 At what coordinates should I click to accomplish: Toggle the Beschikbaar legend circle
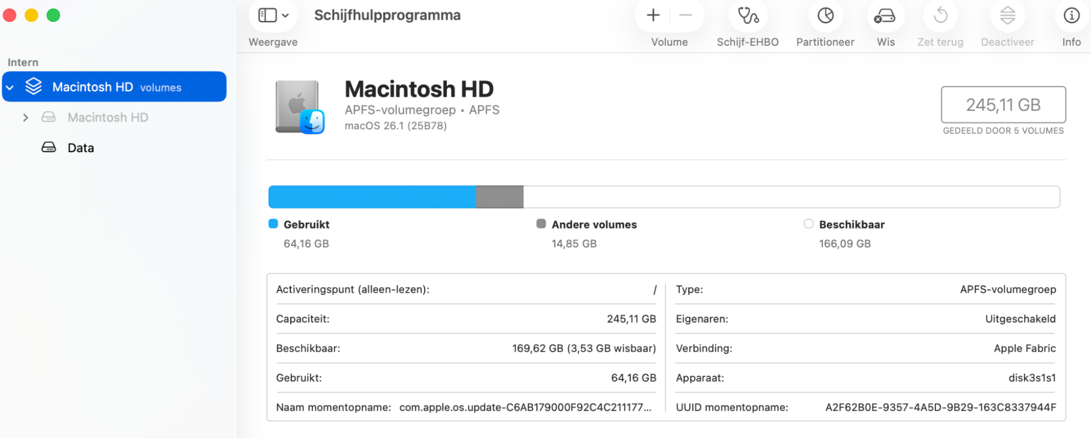[x=808, y=224]
